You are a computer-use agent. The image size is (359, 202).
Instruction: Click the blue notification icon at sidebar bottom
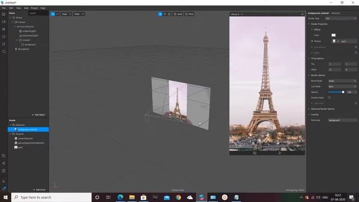(4, 188)
